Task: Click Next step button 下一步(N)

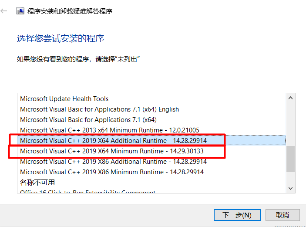Action: 237,215
